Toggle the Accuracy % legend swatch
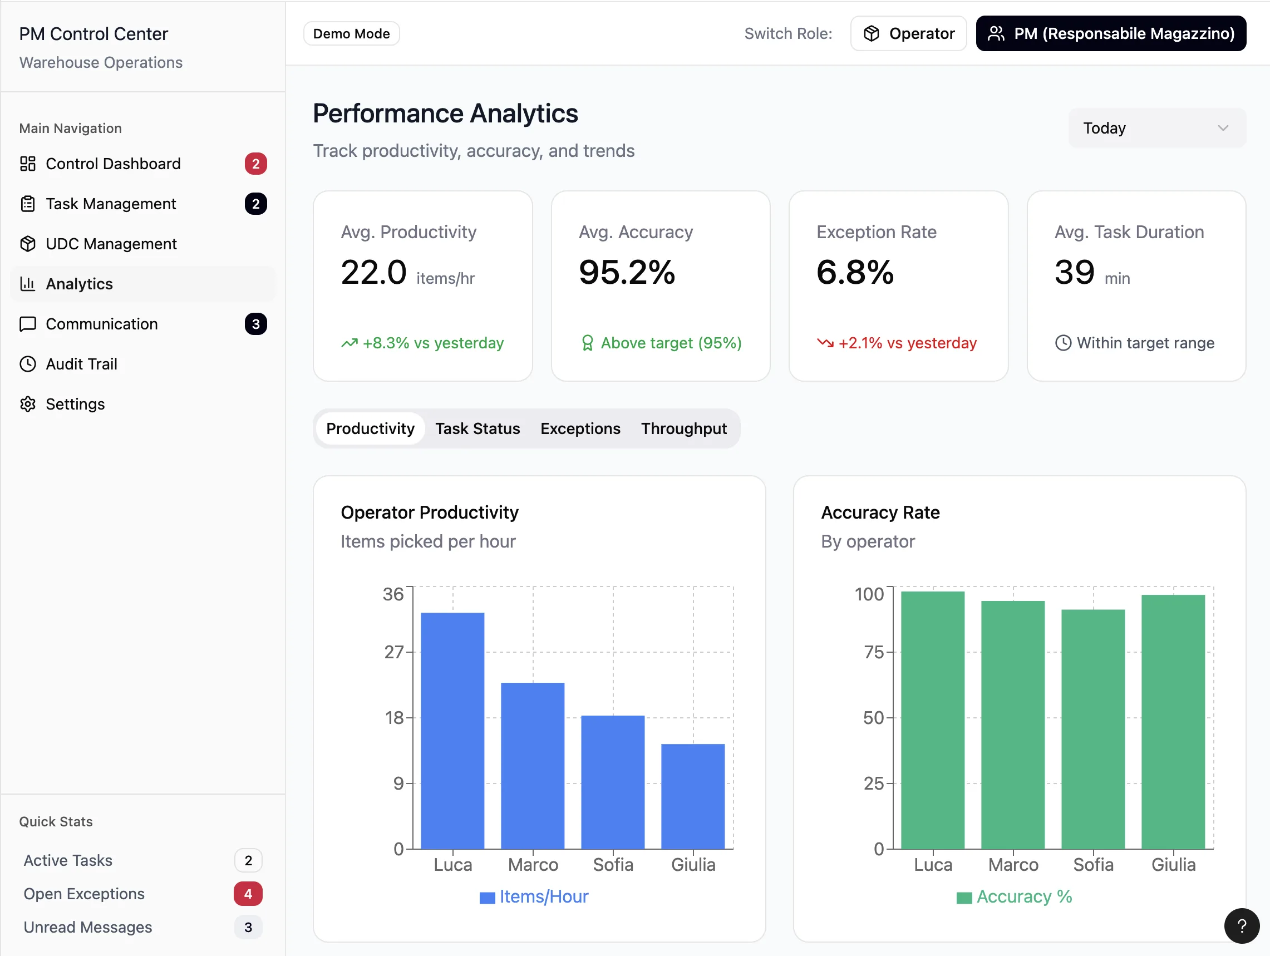The image size is (1270, 956). (x=964, y=898)
